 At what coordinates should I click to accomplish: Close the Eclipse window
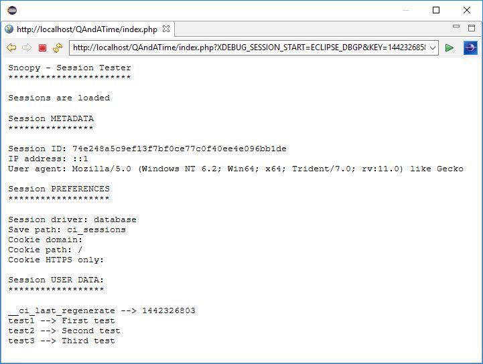[x=467, y=10]
